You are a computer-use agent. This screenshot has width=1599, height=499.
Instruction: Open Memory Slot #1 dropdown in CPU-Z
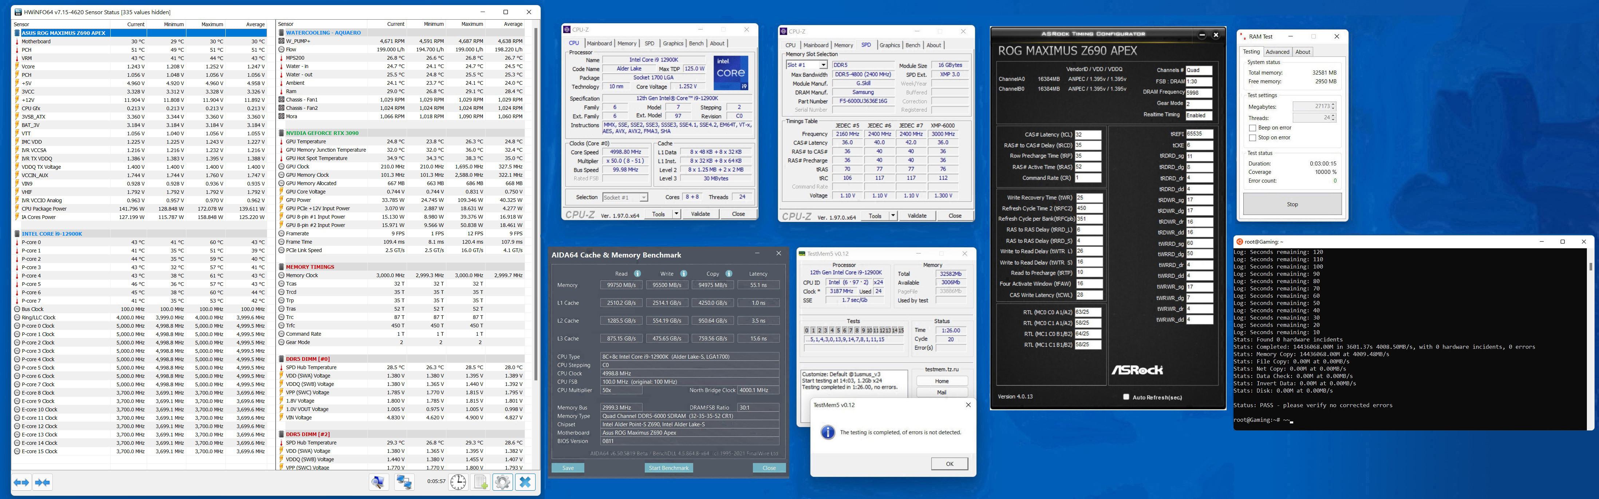tap(823, 65)
